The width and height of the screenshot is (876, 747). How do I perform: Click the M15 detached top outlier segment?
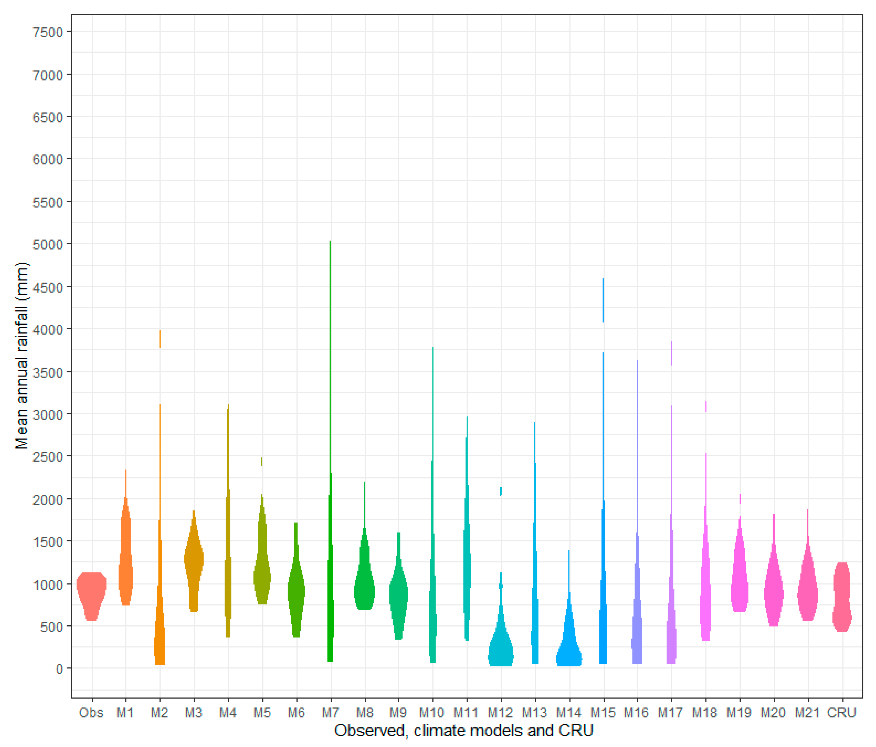coord(603,300)
